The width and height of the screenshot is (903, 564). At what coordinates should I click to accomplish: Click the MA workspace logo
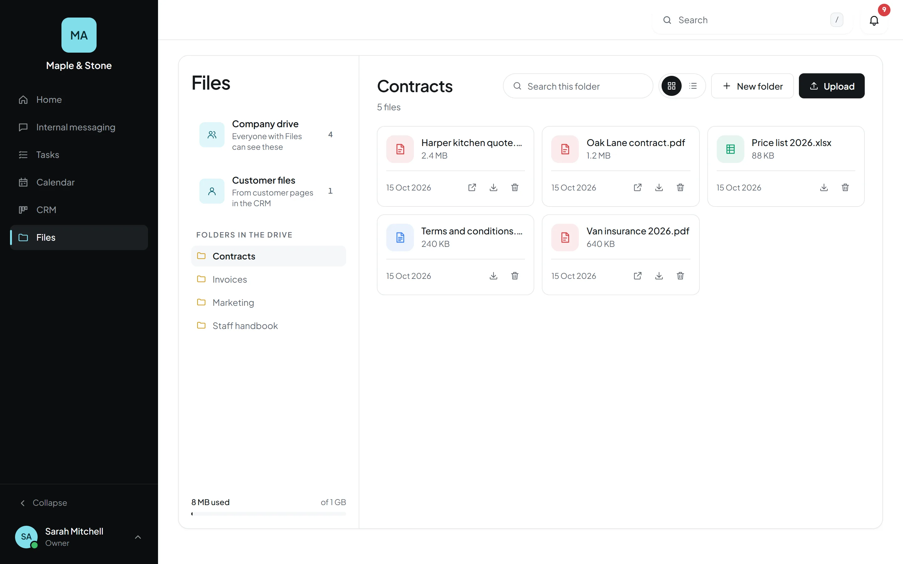[79, 35]
